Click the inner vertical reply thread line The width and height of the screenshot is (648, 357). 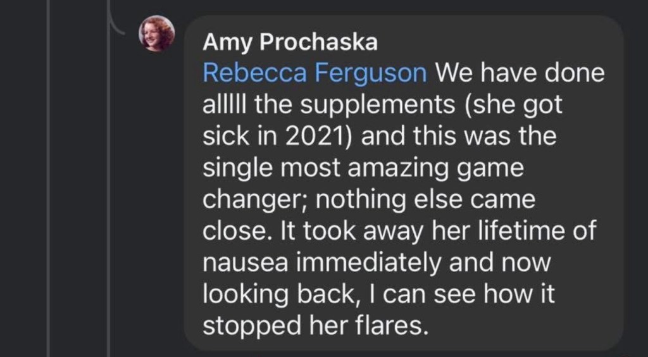109,190
